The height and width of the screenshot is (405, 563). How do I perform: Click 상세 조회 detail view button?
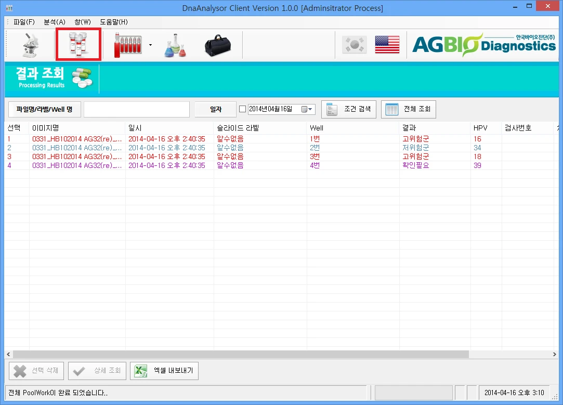coord(97,371)
